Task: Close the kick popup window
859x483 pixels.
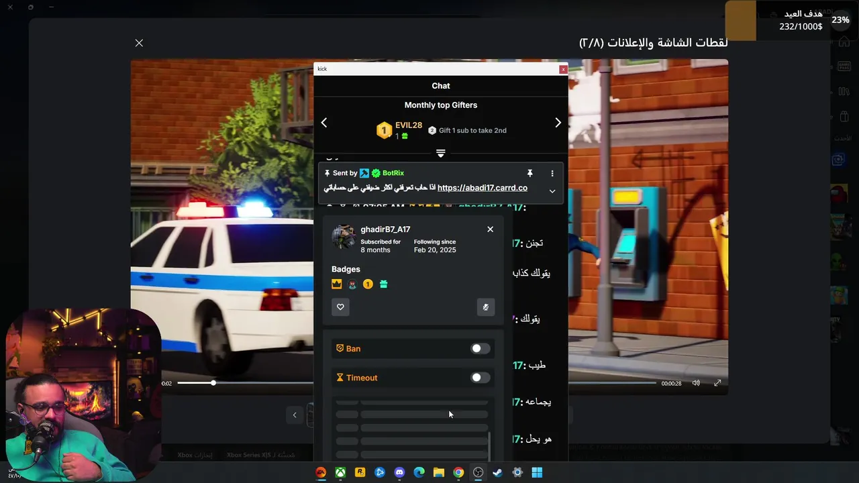Action: coord(563,69)
